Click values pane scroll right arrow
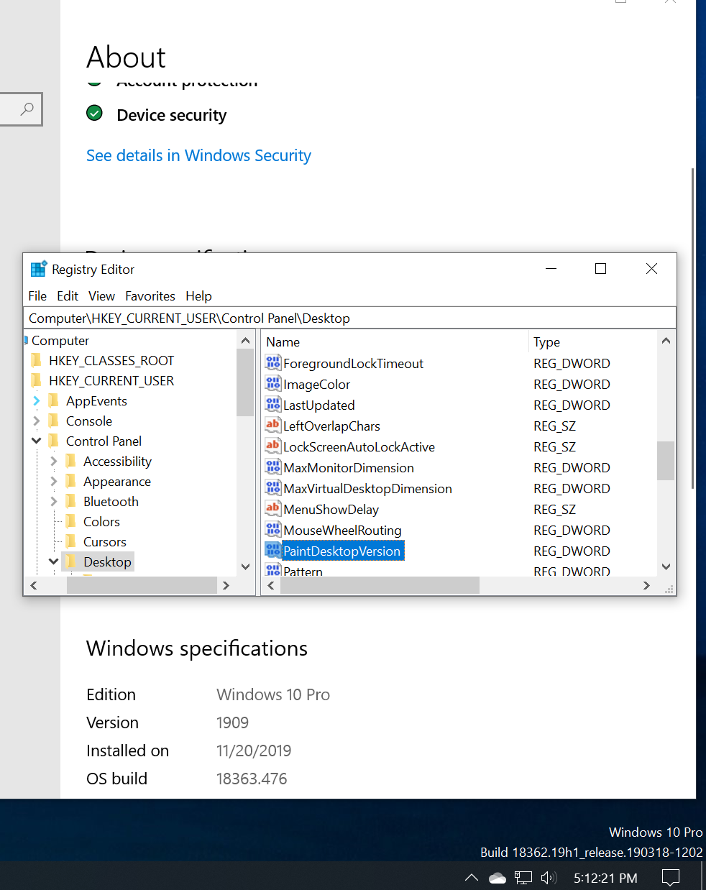The image size is (706, 890). (x=646, y=586)
